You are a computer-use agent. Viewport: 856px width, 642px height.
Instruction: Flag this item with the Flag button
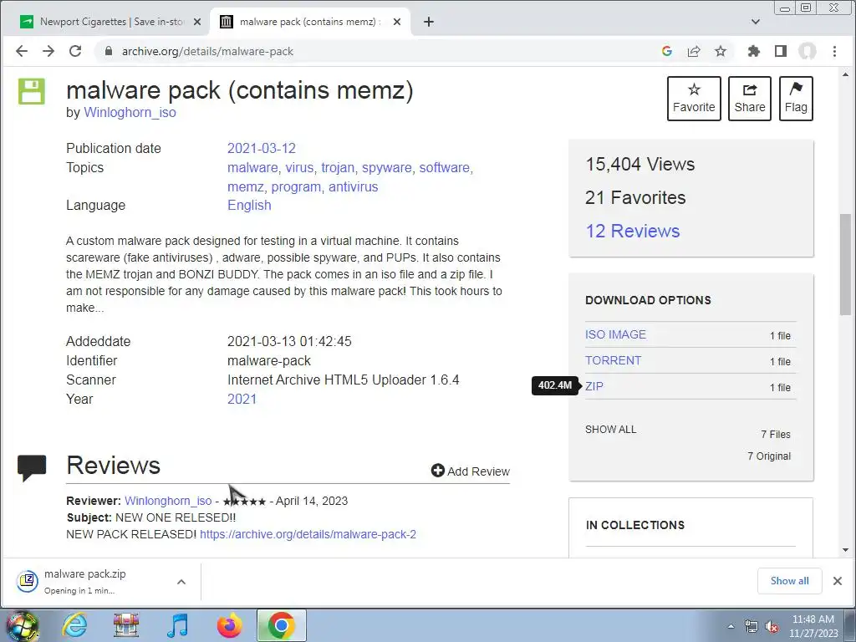click(796, 99)
